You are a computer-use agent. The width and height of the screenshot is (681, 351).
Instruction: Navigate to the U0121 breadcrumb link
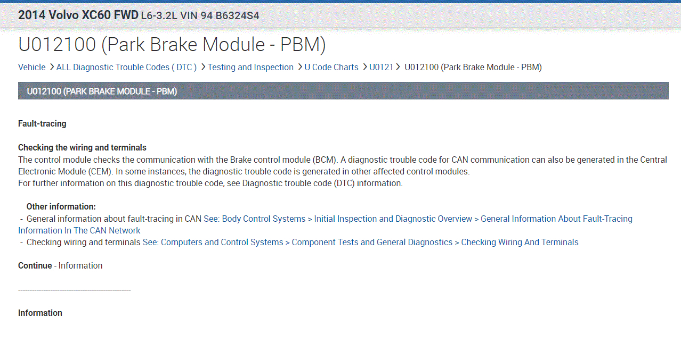[381, 67]
